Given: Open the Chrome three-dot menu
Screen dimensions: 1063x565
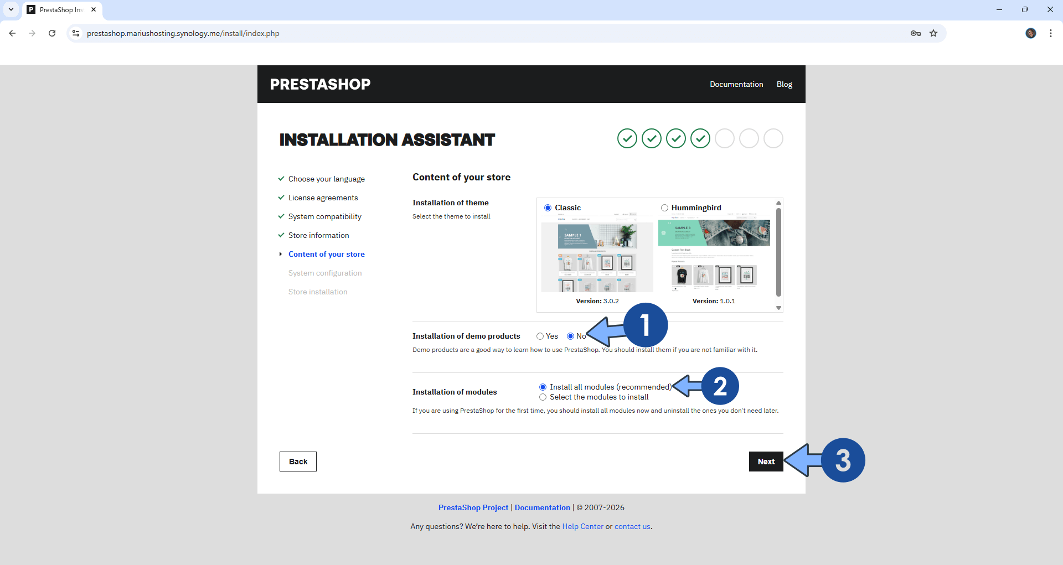Looking at the screenshot, I should tap(1051, 33).
